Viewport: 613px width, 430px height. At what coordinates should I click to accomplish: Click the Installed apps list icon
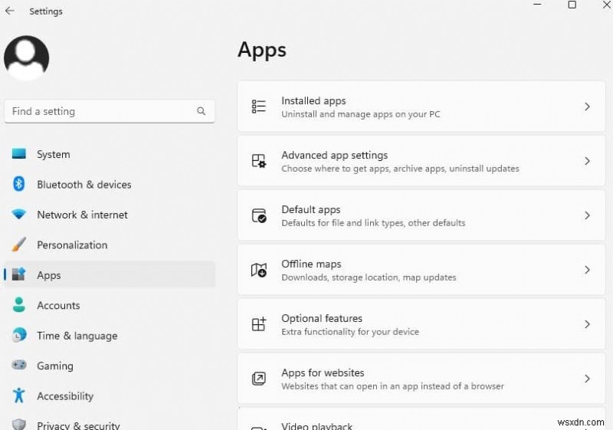259,107
